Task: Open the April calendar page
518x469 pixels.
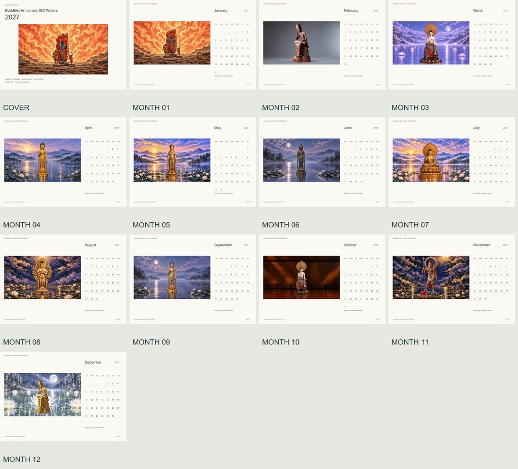Action: (63, 162)
